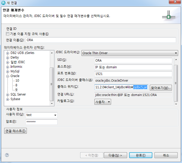The height and width of the screenshot is (163, 182).
Task: Click the database manager list scrollbar thumb
Action: coord(52,84)
